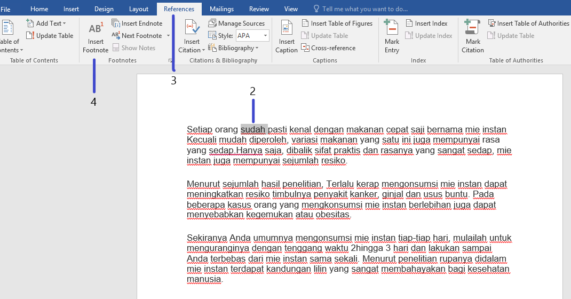Click the Insert Caption icon

[286, 28]
